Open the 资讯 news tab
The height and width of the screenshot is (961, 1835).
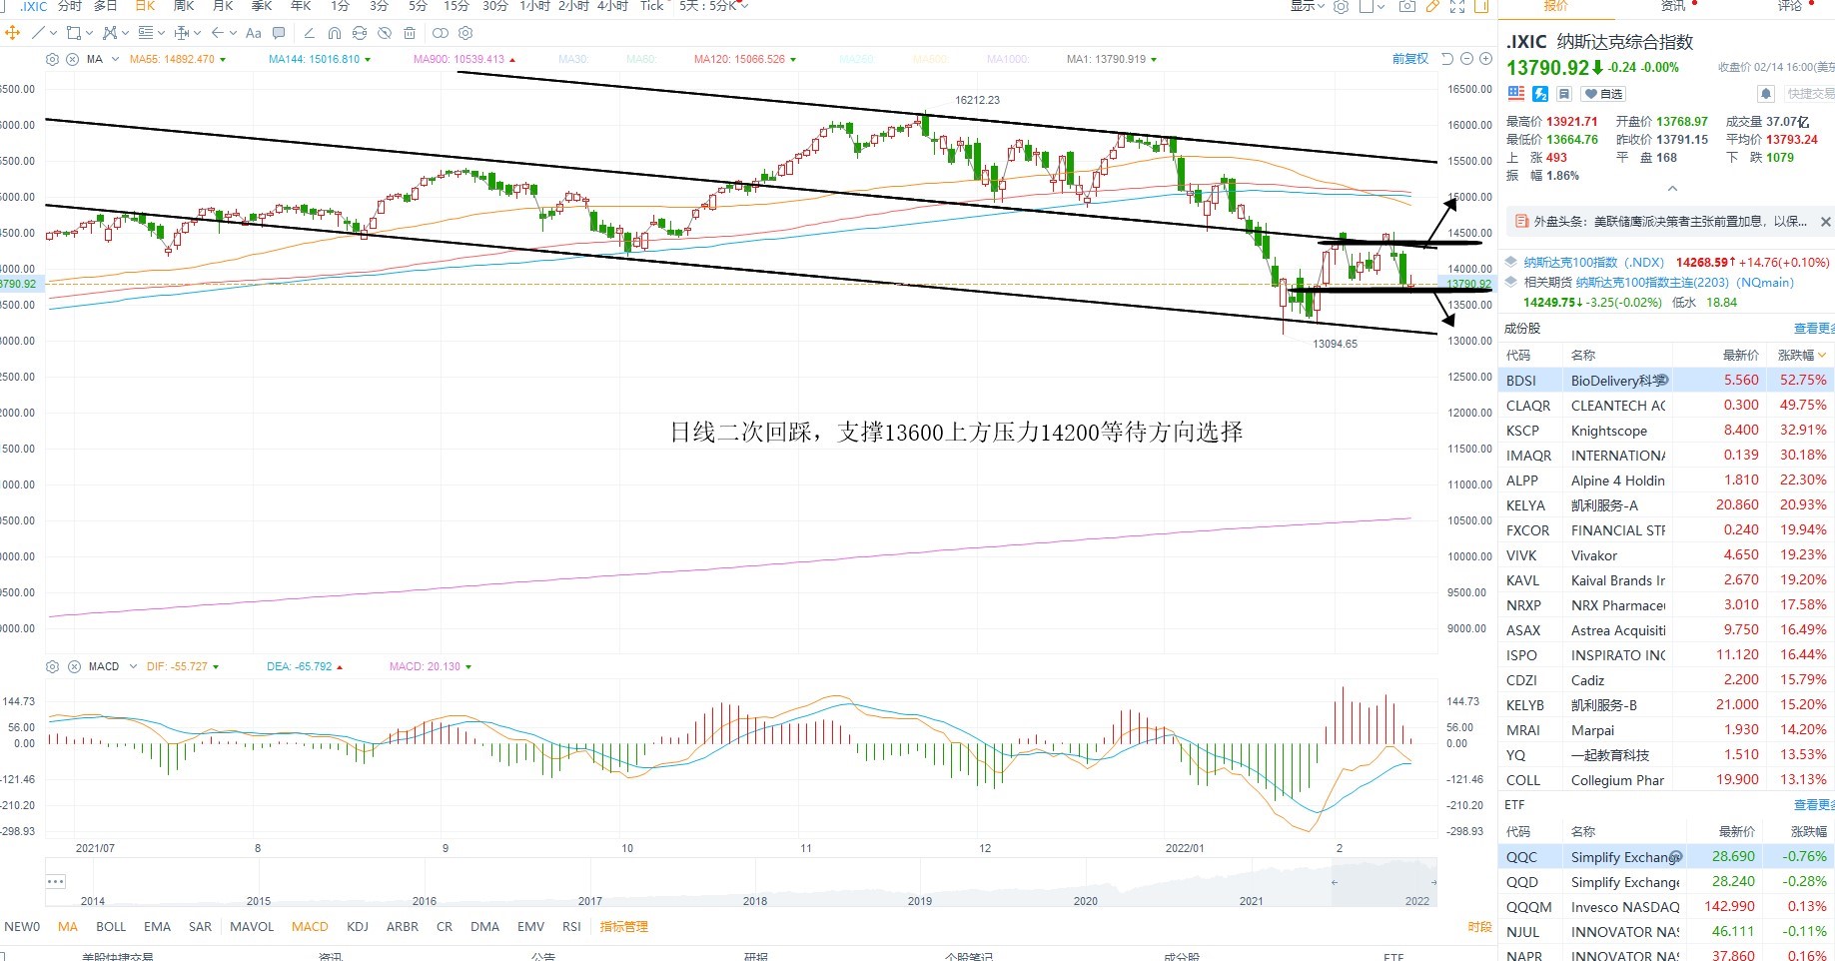[x=1673, y=6]
